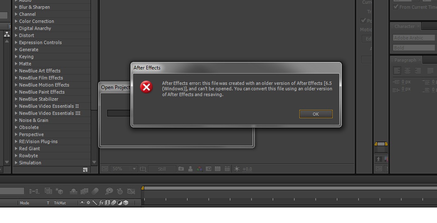
Task: Enable Draft 3D in timeline
Action: click(59, 191)
